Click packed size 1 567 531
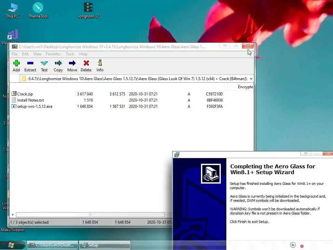The height and width of the screenshot is (250, 333). [x=117, y=106]
